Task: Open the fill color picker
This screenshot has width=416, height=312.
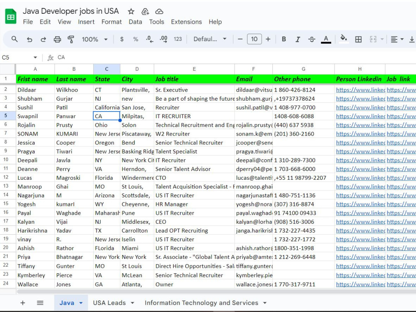Action: click(344, 39)
